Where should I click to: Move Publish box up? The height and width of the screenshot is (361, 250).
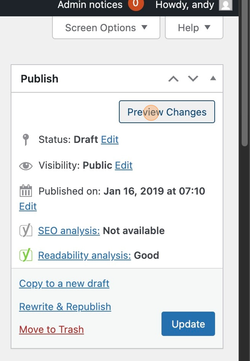coord(173,79)
